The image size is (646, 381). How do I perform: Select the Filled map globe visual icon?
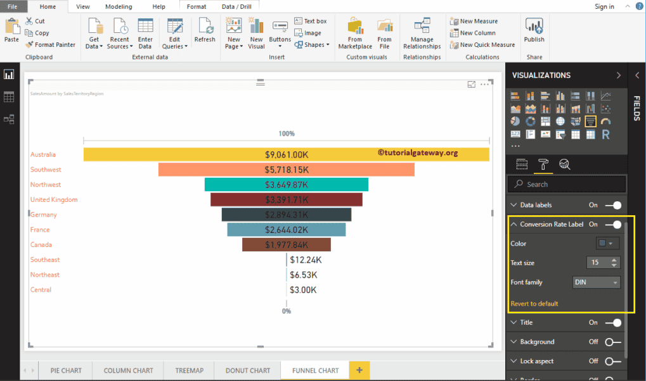(560, 122)
